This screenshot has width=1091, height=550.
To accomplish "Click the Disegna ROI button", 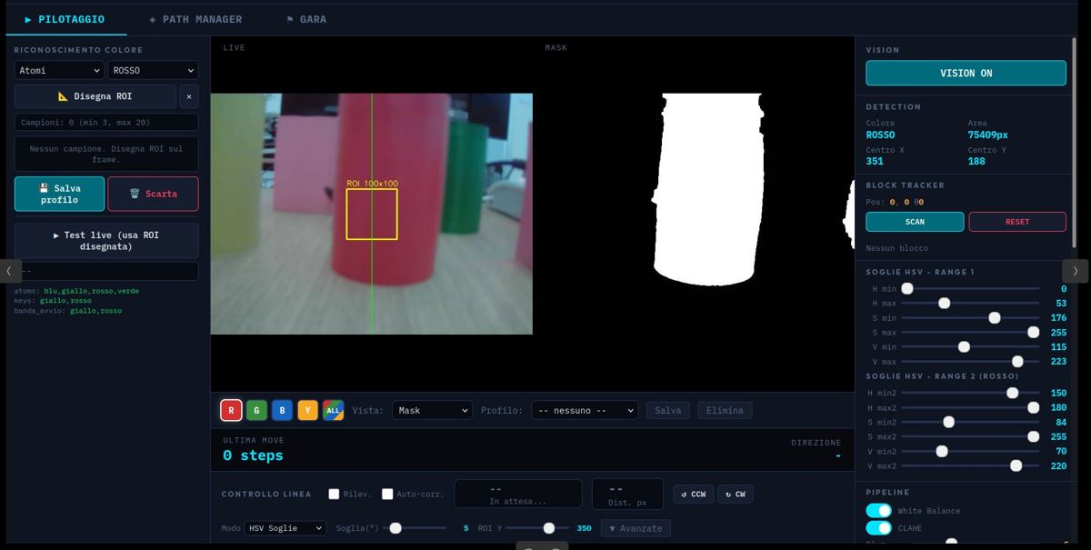I will [x=95, y=96].
